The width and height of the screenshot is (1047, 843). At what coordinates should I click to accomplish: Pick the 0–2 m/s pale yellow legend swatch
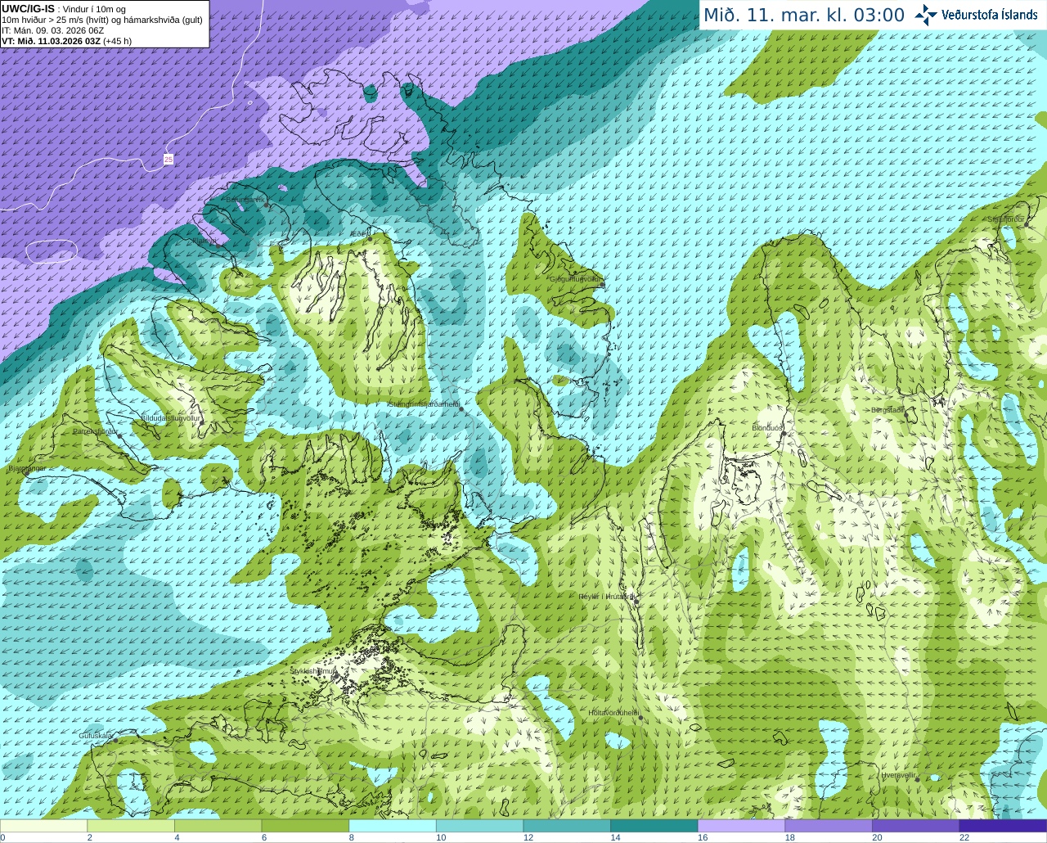[43, 826]
